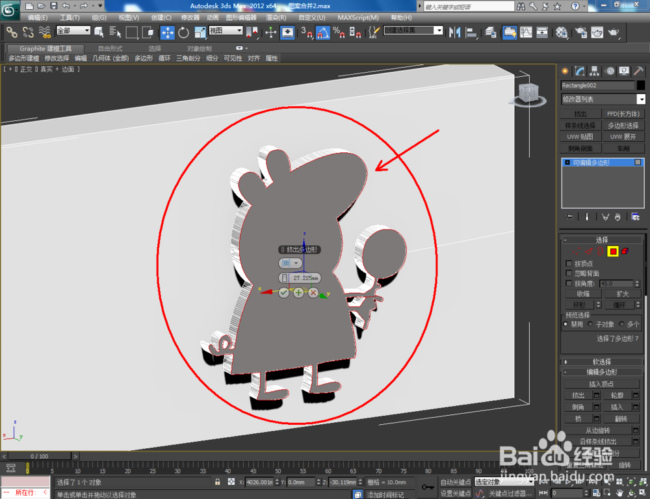Viewport: 650px width, 499px height.
Task: Toggle the Percent Snap icon
Action: (339, 32)
